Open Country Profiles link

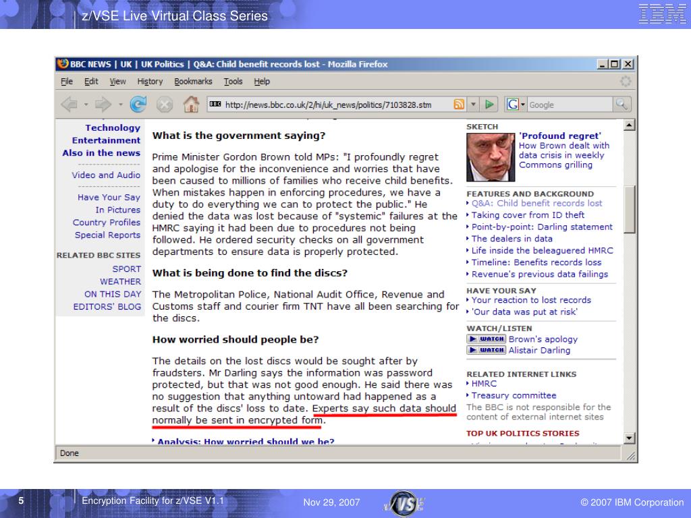(107, 223)
